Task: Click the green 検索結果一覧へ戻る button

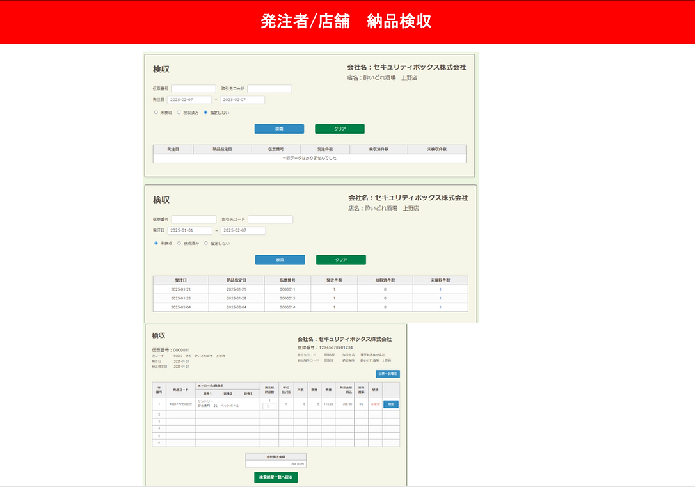Action: coord(276,477)
